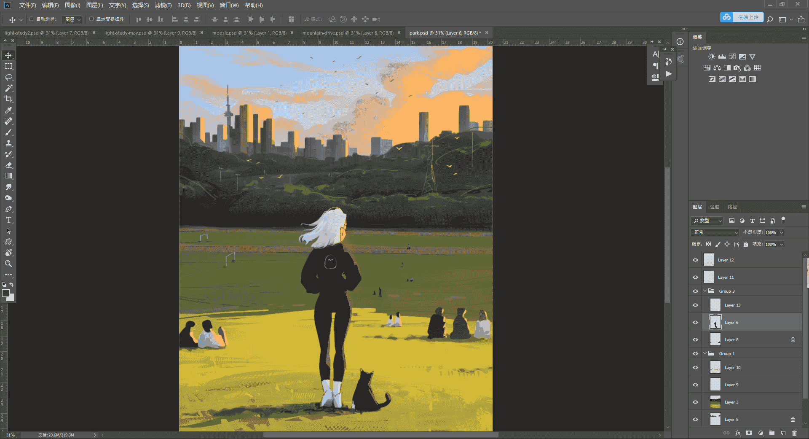Choose the Eraser tool
Viewport: 809px width, 439px height.
pyautogui.click(x=8, y=165)
